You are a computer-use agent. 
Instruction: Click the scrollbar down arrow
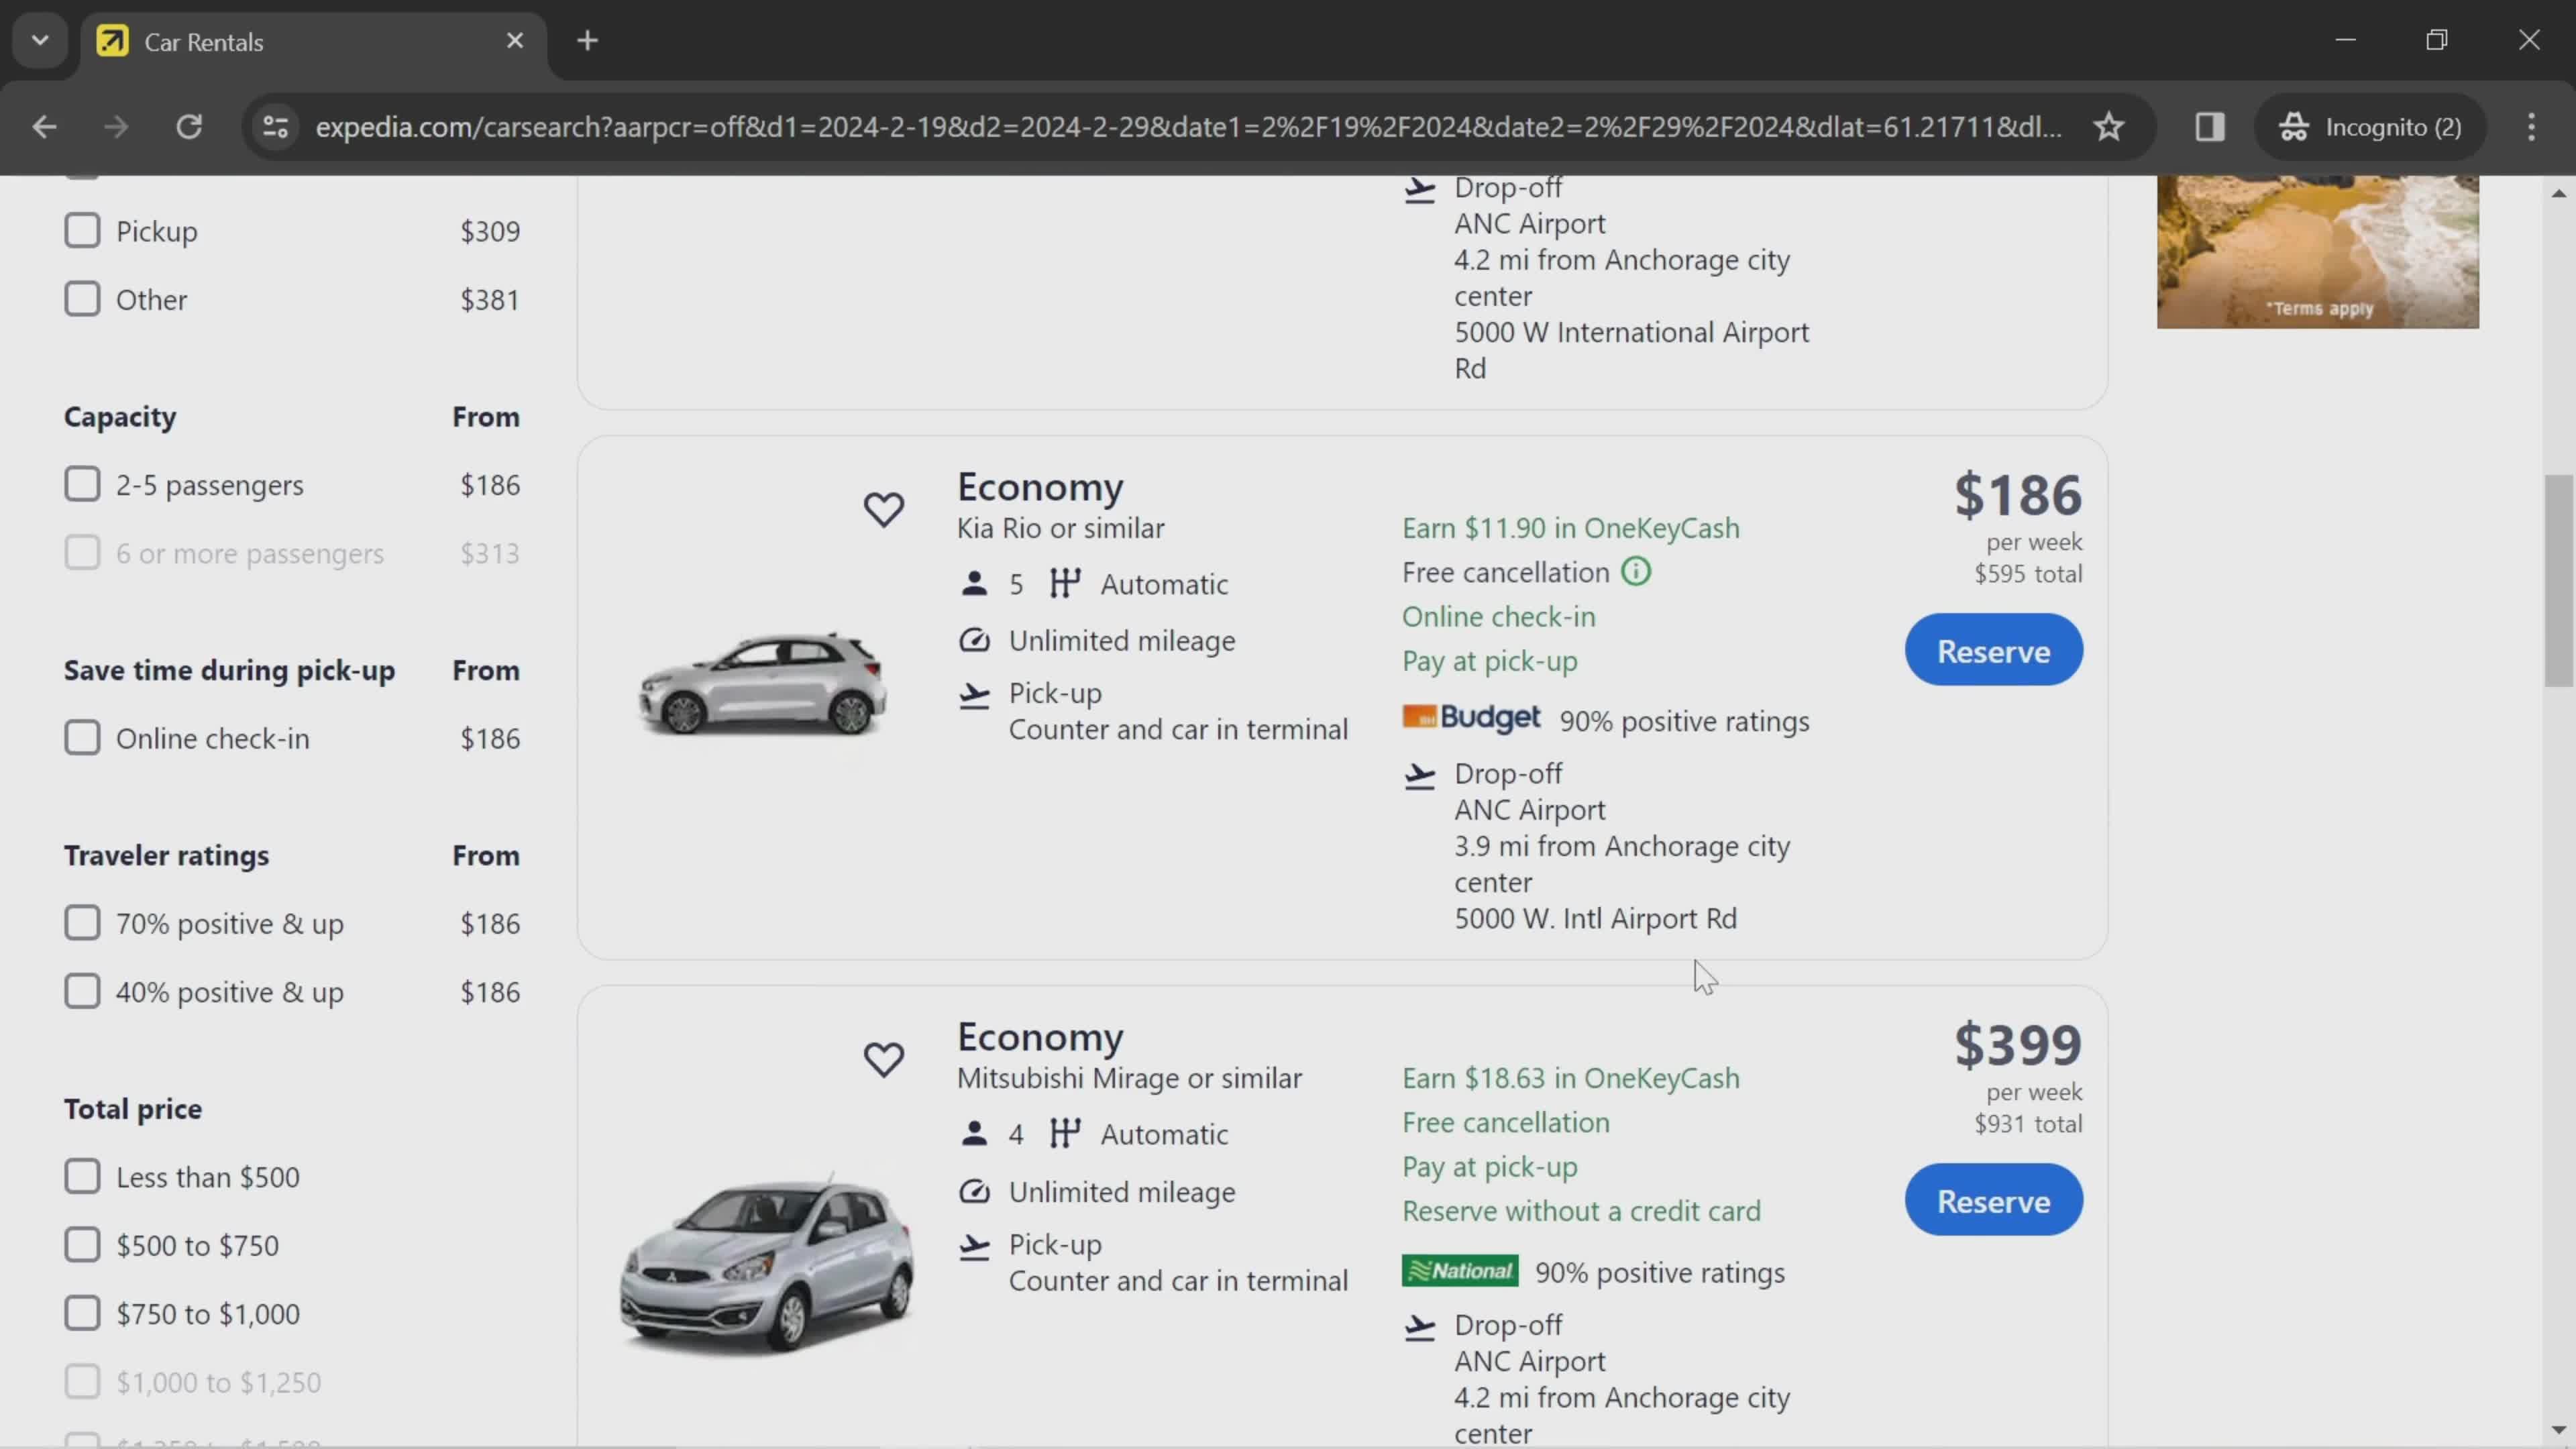(x=2558, y=1431)
